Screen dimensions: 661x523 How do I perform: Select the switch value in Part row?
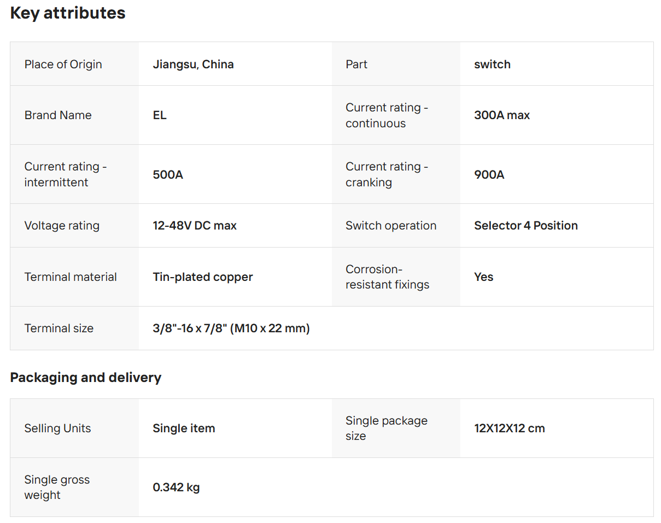click(x=492, y=64)
